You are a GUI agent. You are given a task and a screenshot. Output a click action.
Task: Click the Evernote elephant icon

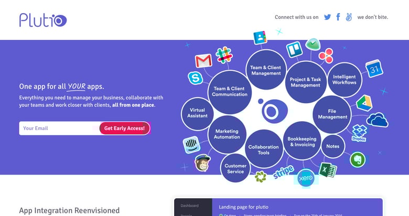pyautogui.click(x=358, y=159)
